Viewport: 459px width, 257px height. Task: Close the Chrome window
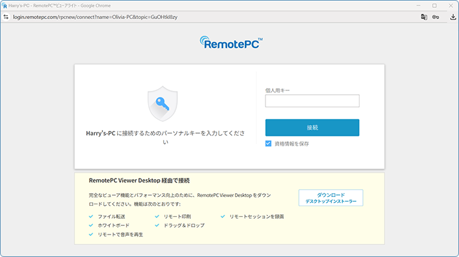click(x=451, y=5)
